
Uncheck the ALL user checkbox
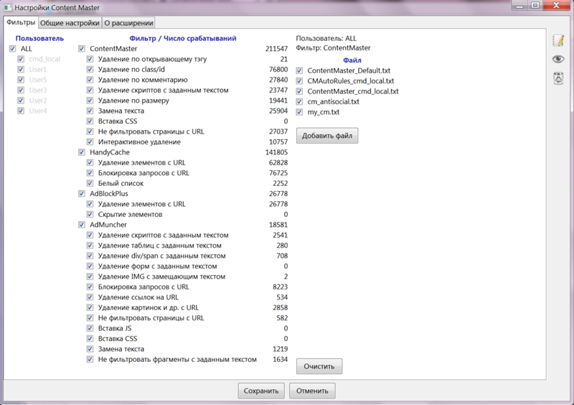point(12,49)
